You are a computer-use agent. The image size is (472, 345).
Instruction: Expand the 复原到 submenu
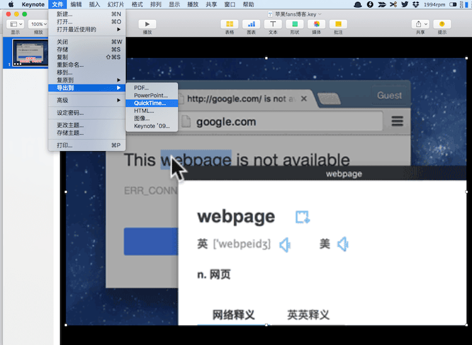(87, 80)
